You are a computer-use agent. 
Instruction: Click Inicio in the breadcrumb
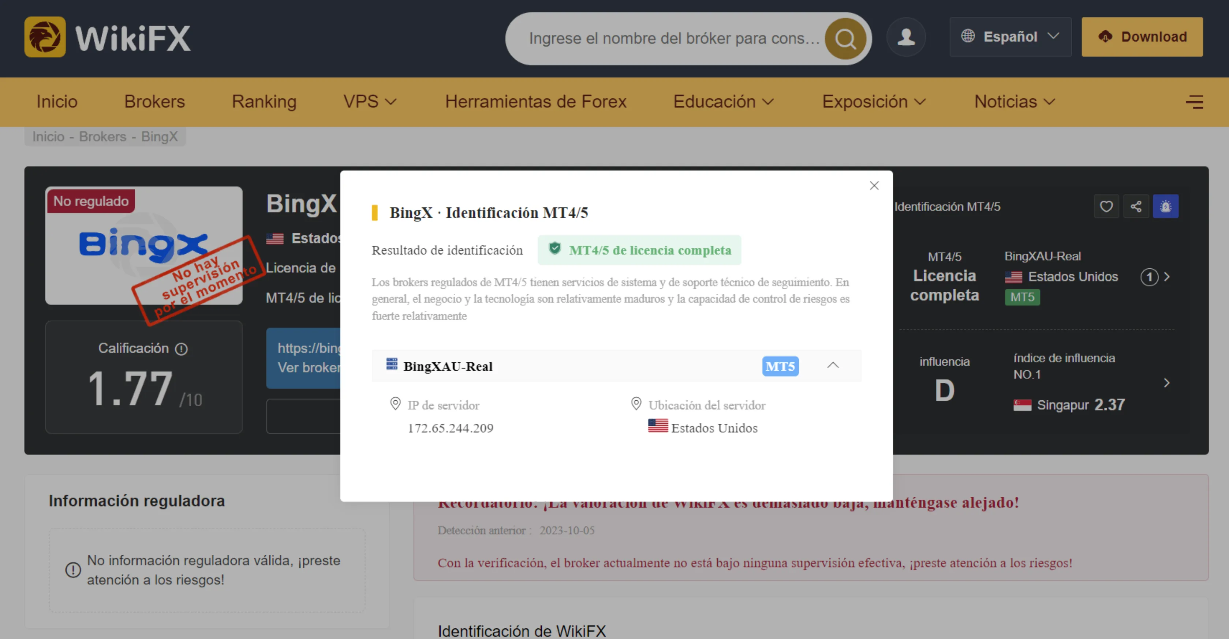(48, 137)
